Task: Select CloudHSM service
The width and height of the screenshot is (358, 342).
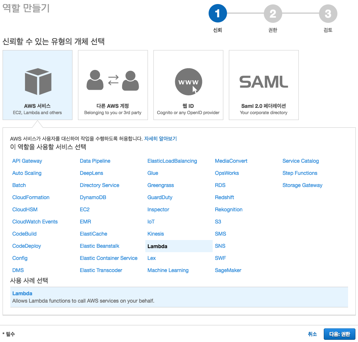Action: click(x=25, y=209)
